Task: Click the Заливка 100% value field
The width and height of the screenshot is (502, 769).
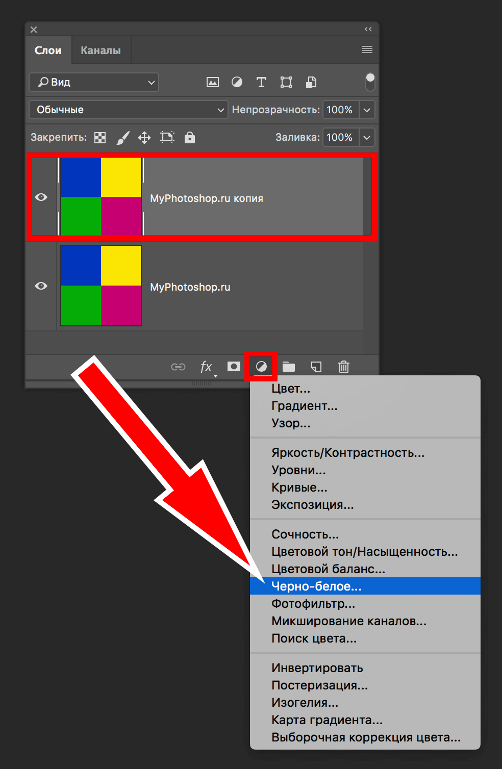Action: point(341,137)
